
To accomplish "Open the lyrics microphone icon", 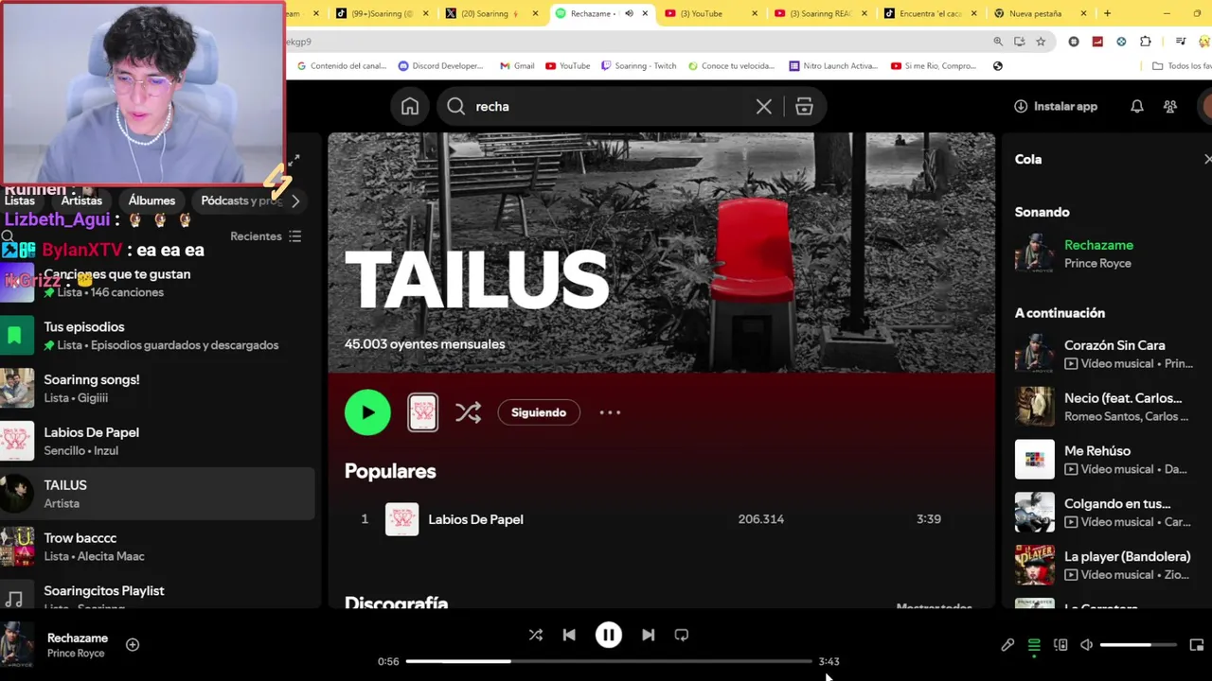I will click(1007, 645).
